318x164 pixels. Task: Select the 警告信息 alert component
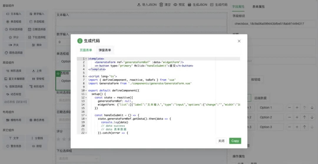(14, 146)
